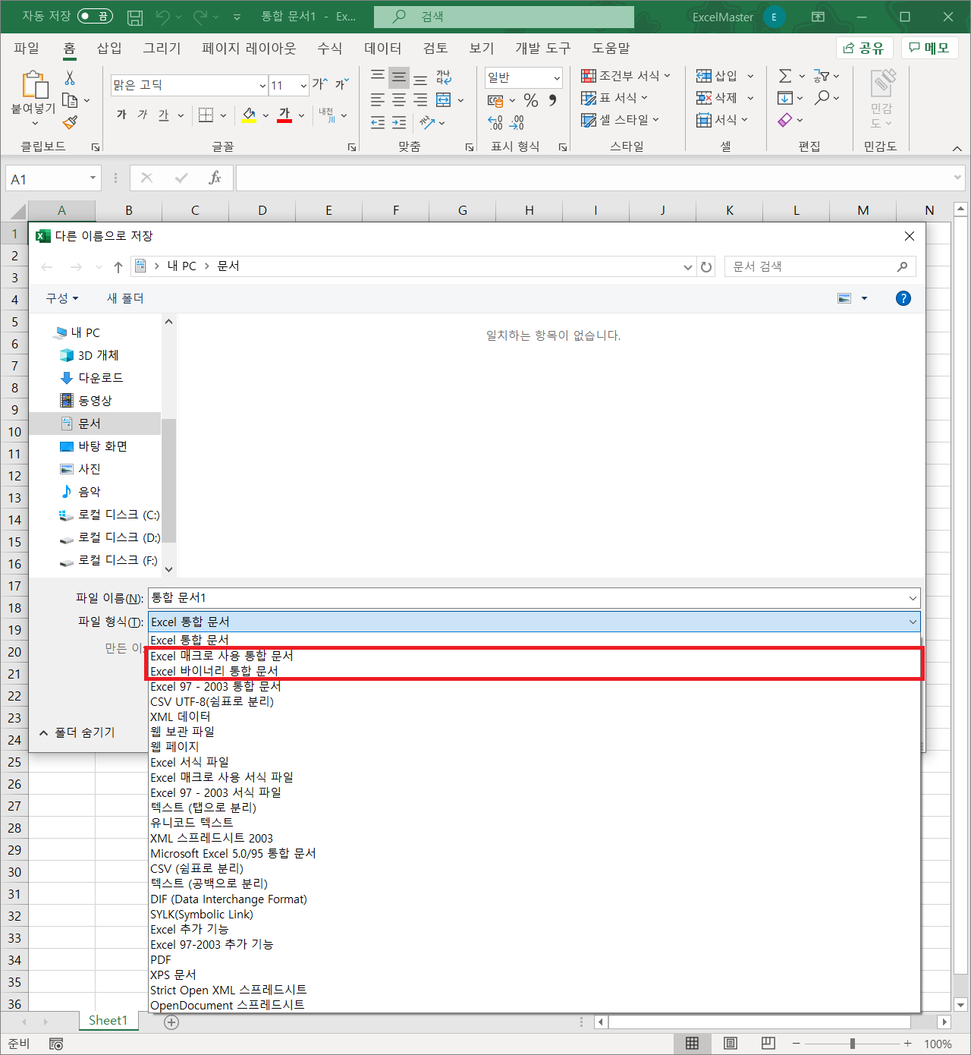Open the 데이터 ribbon tab
This screenshot has height=1055, width=971.
[x=382, y=48]
